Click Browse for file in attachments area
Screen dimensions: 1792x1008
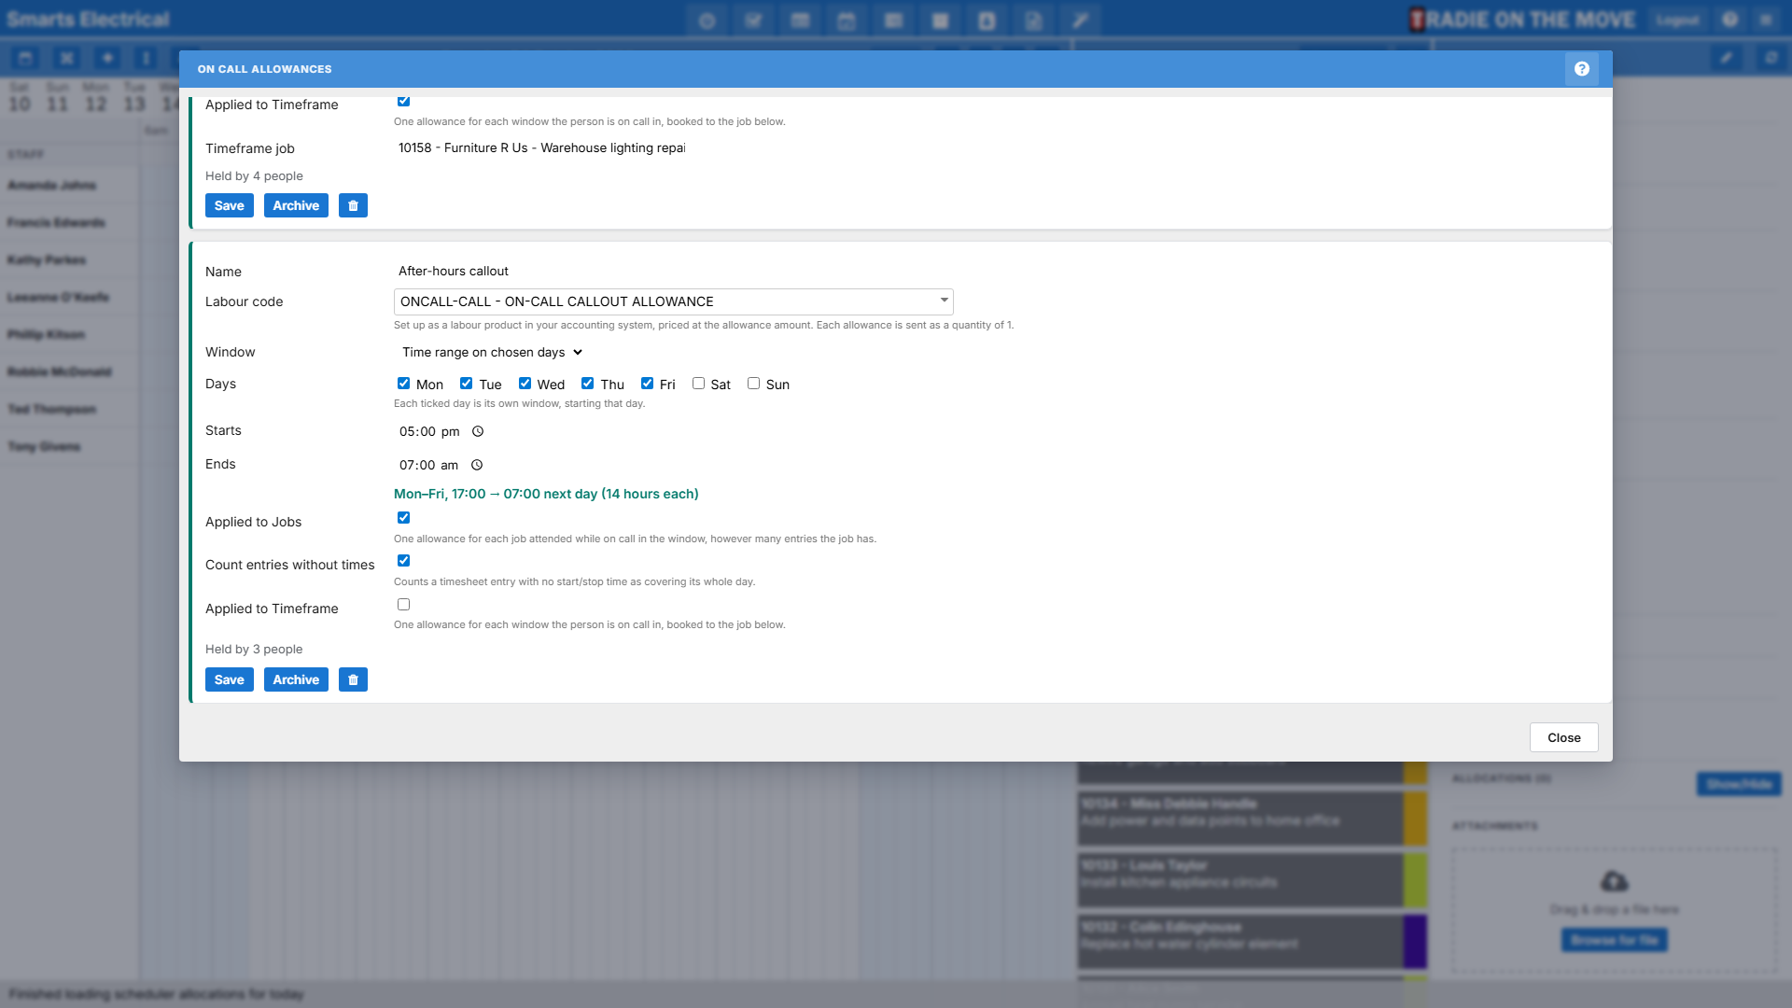[1615, 940]
